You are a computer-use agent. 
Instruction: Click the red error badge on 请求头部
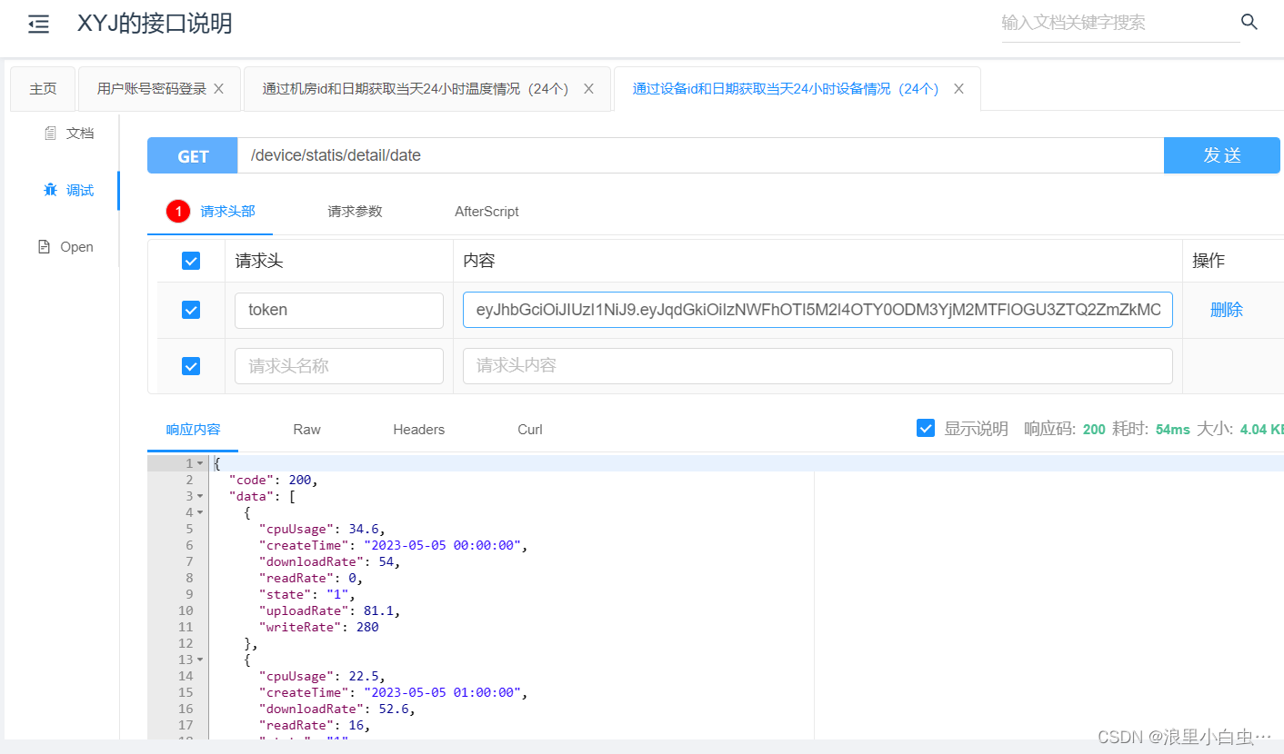click(177, 211)
